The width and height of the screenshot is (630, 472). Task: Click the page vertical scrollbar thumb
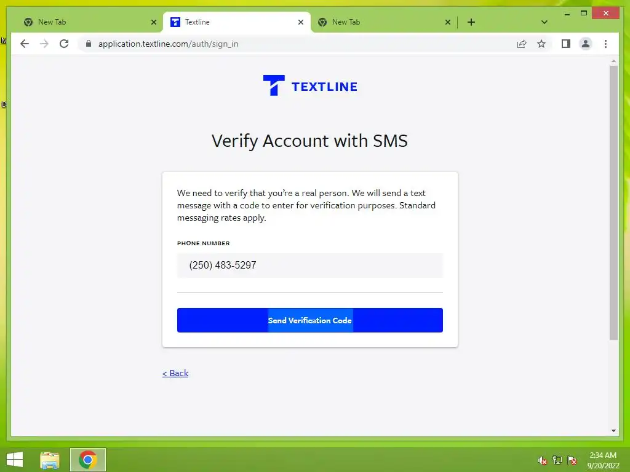click(x=613, y=203)
